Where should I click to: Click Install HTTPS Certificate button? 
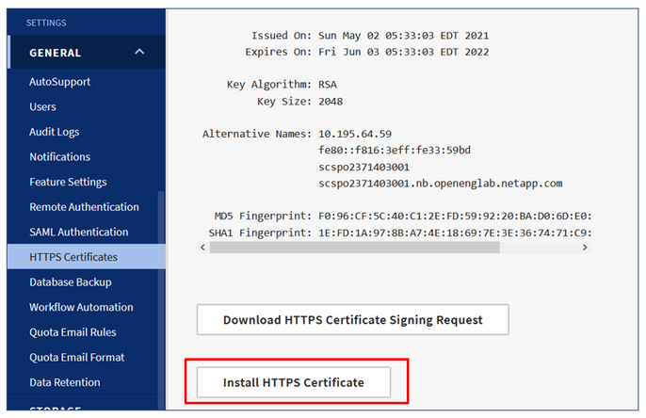point(294,382)
